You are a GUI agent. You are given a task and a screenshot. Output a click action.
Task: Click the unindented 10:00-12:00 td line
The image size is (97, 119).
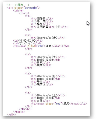point(28,41)
